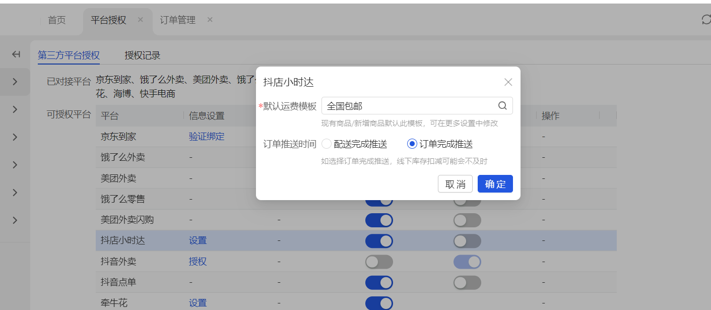Click the 信息设置 column header

pos(207,116)
